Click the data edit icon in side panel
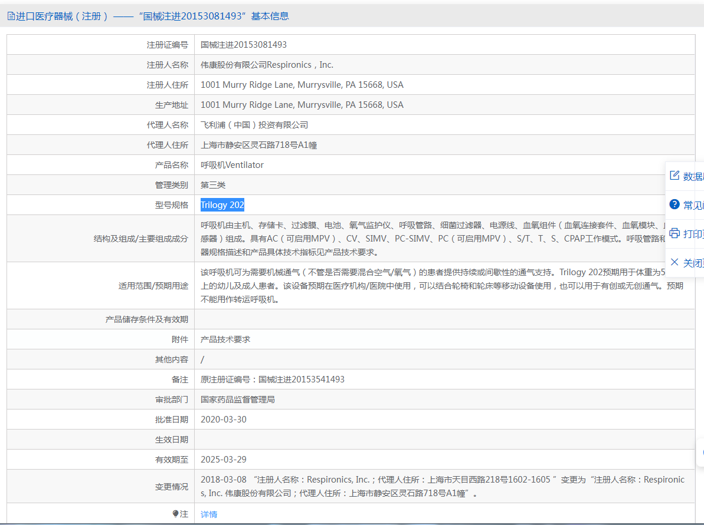Screen dimensions: 704x525 [674, 176]
